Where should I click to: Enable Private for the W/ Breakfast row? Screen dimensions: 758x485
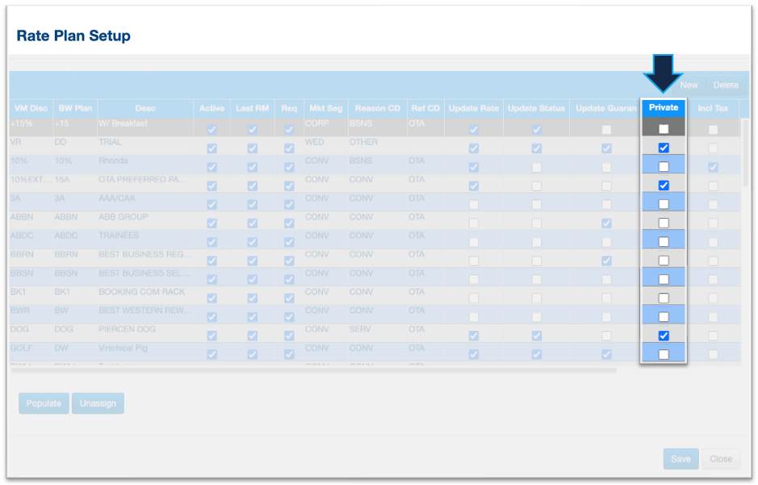click(x=664, y=129)
